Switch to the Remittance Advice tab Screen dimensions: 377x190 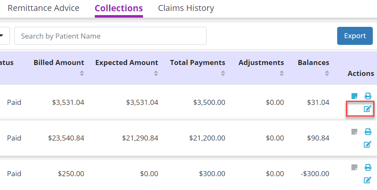click(x=44, y=8)
